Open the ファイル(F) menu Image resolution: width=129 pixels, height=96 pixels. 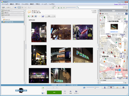[5, 4]
